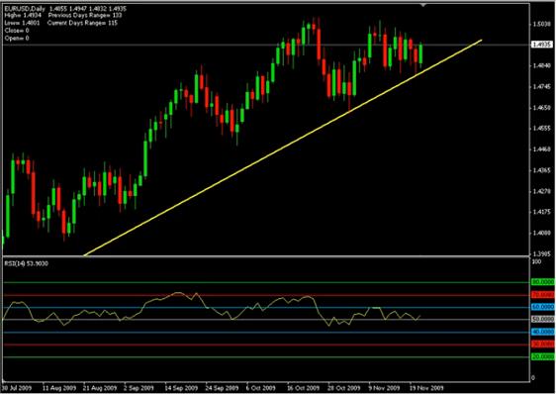This screenshot has width=556, height=394.
Task: Click the 1.4745 price axis label
Action: coord(542,86)
